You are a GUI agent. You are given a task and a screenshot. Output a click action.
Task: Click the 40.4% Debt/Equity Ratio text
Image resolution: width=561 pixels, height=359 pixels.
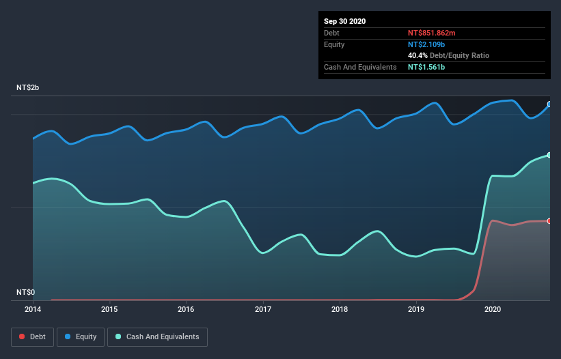click(449, 55)
